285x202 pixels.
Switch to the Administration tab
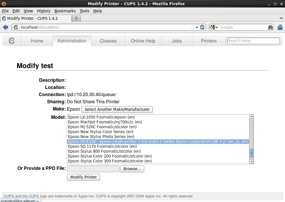coord(72,41)
